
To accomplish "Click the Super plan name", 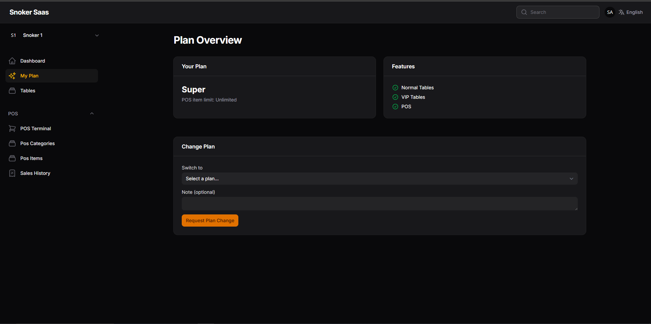I will (x=194, y=90).
